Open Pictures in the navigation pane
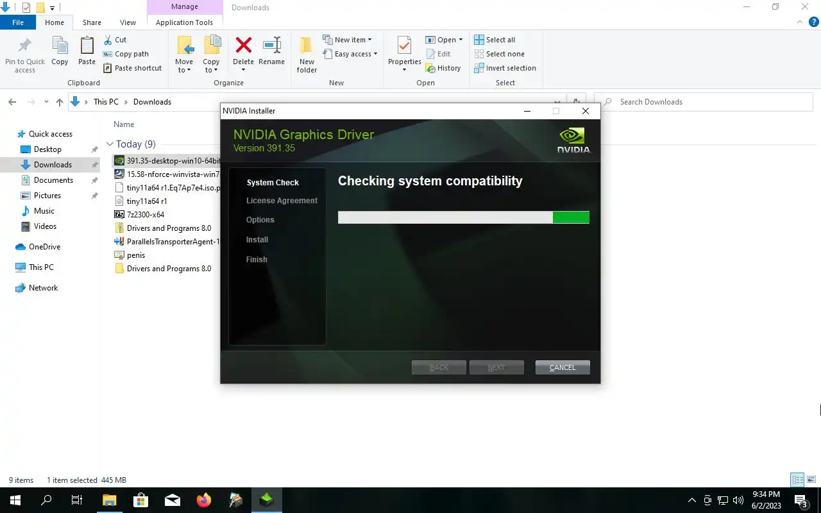Viewport: 821px width, 513px height. tap(47, 196)
